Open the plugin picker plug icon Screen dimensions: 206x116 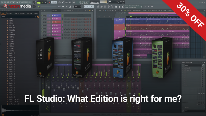coord(119,7)
